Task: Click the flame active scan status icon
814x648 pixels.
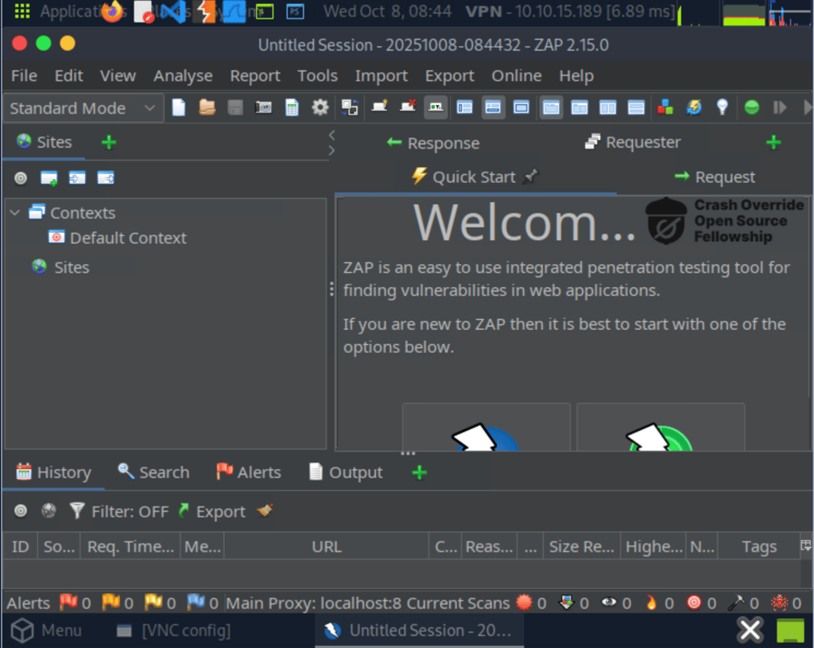Action: (x=651, y=603)
